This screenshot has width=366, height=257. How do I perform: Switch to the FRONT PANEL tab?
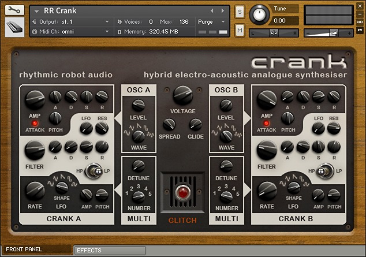[38, 249]
